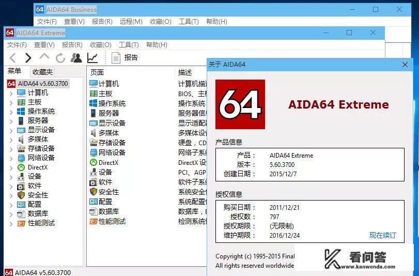Expand the 主板 tree node

tap(11, 103)
